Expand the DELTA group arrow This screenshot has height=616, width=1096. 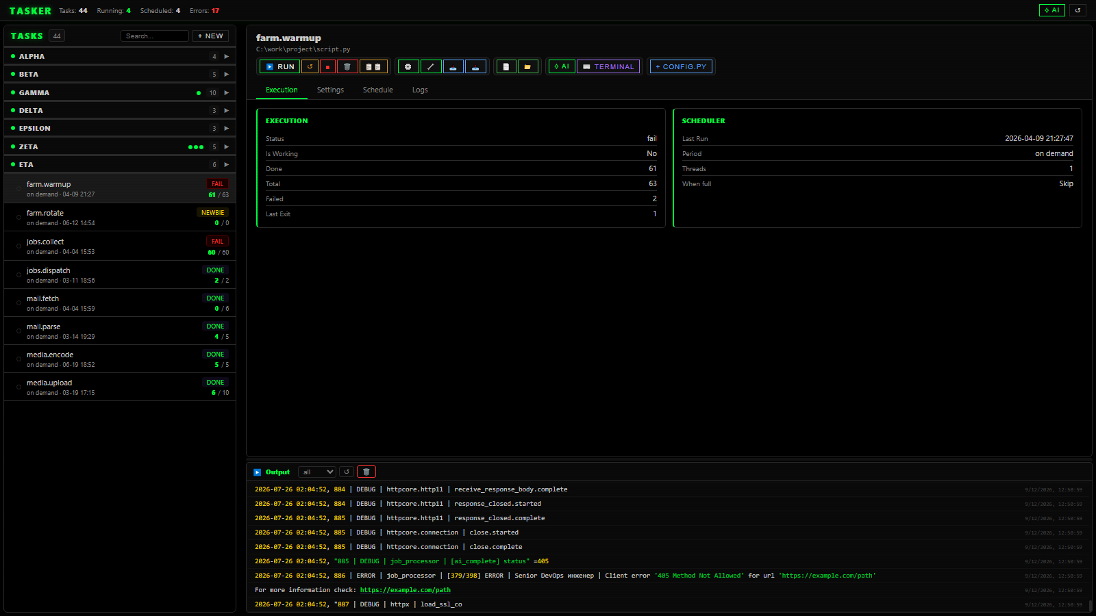click(x=226, y=110)
